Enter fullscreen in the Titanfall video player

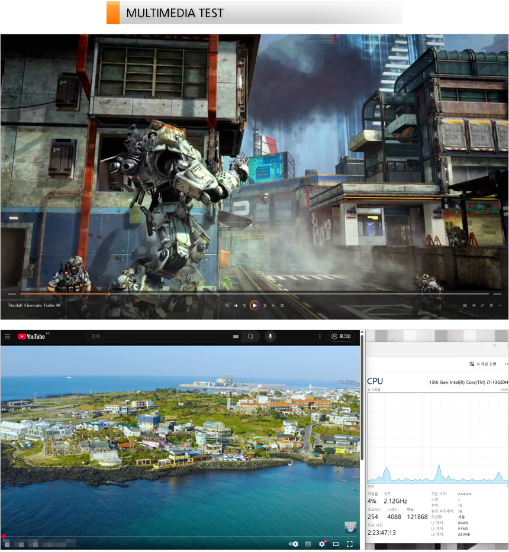click(x=482, y=305)
